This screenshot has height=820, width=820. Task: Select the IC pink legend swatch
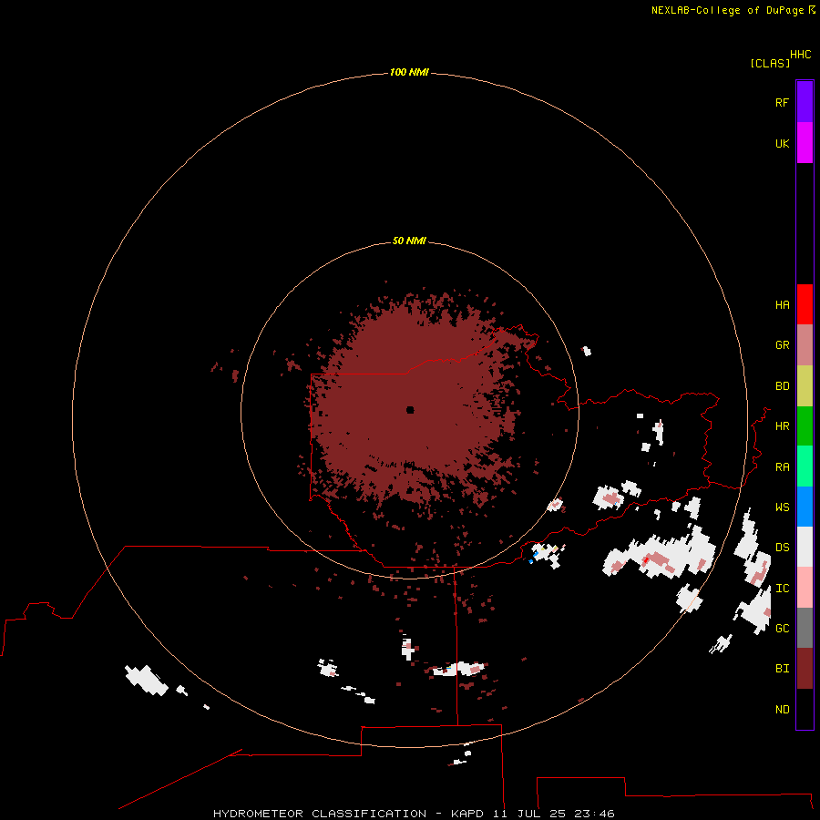point(805,588)
